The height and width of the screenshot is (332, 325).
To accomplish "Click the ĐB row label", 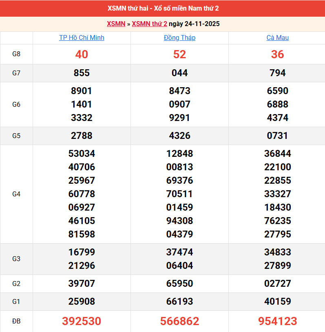I will pos(16,321).
